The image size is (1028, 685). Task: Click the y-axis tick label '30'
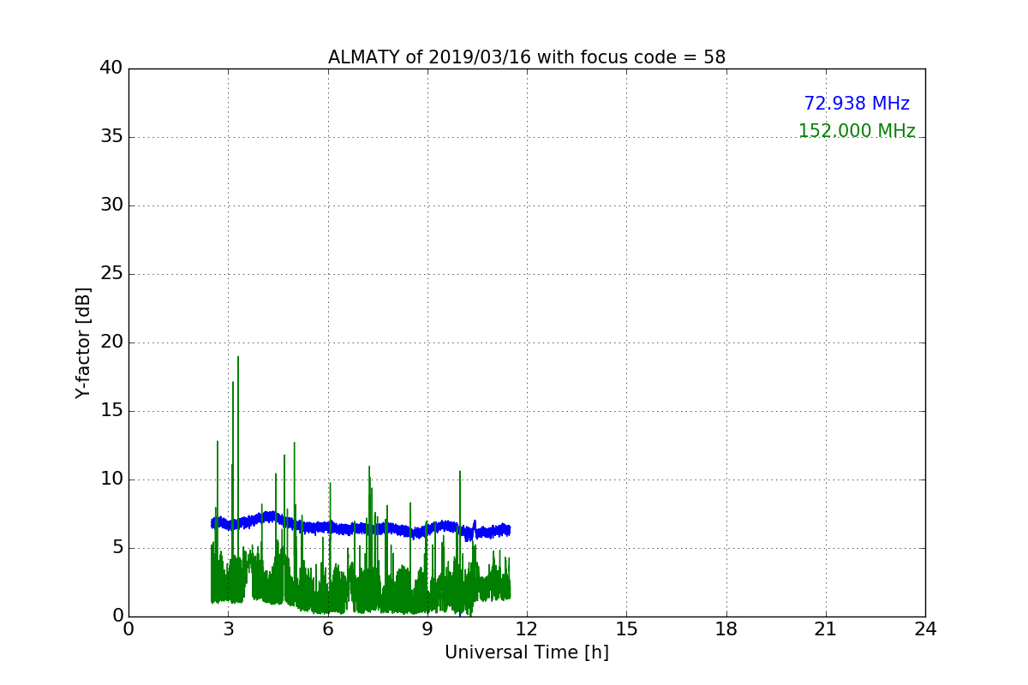pyautogui.click(x=111, y=205)
